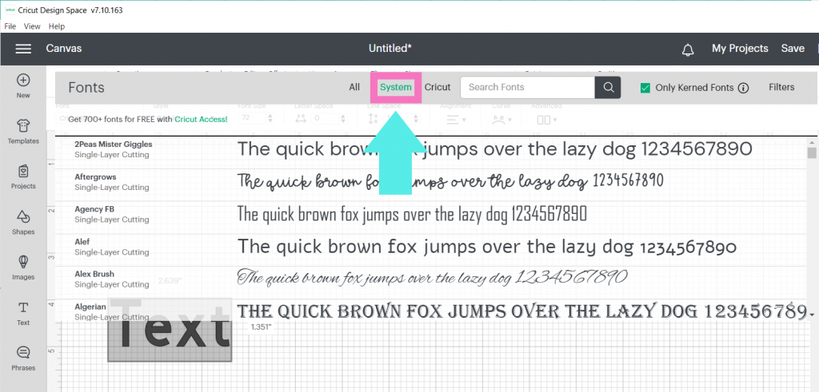Viewport: 819px width, 392px height.
Task: Open the Shapes tool
Action: [x=23, y=222]
